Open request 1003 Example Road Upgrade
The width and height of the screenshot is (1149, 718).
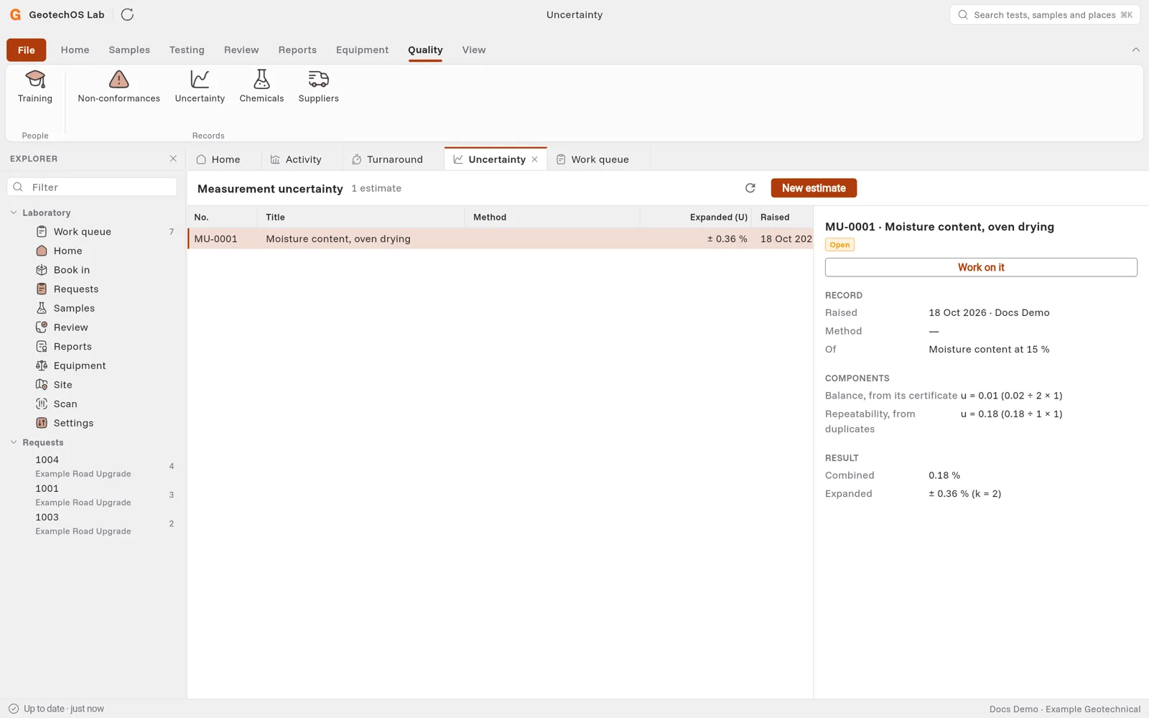click(x=93, y=523)
